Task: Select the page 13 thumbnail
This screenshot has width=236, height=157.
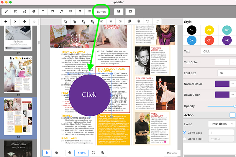Action: 18,75
